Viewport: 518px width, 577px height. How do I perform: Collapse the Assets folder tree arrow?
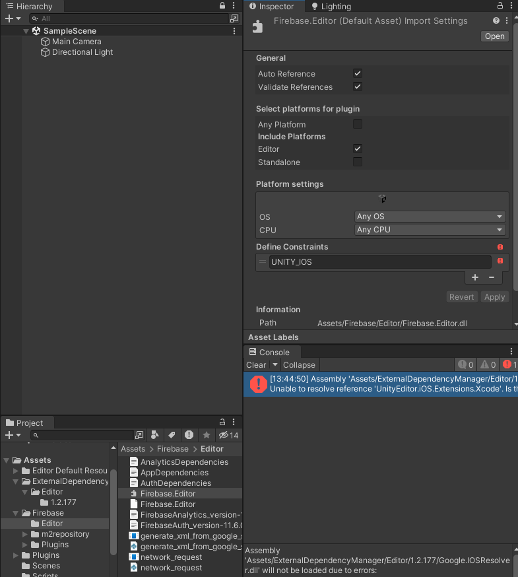pos(6,460)
